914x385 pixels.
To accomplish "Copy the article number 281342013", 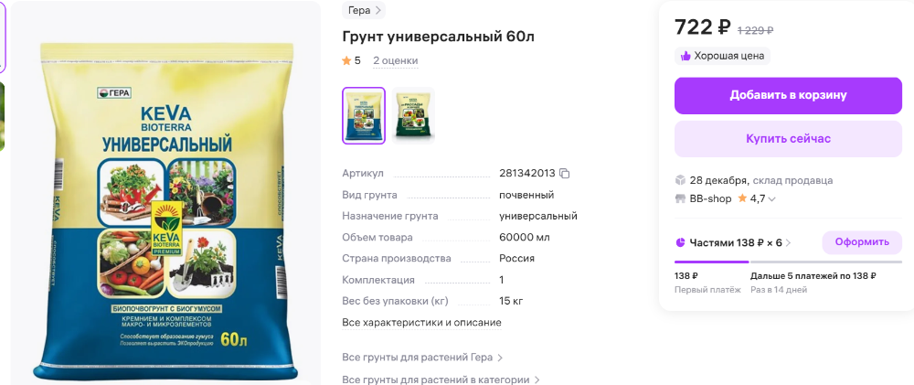I will (564, 173).
